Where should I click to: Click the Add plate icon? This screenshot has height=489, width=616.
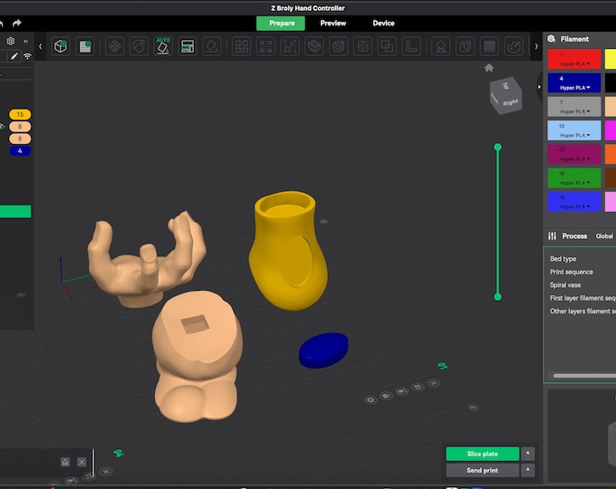pos(85,46)
